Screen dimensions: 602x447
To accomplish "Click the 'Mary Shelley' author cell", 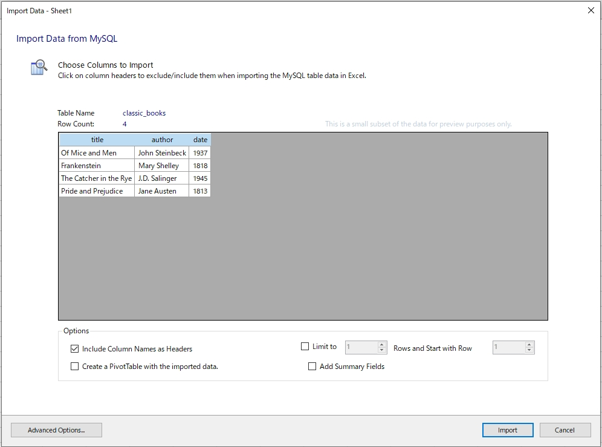I will click(161, 166).
